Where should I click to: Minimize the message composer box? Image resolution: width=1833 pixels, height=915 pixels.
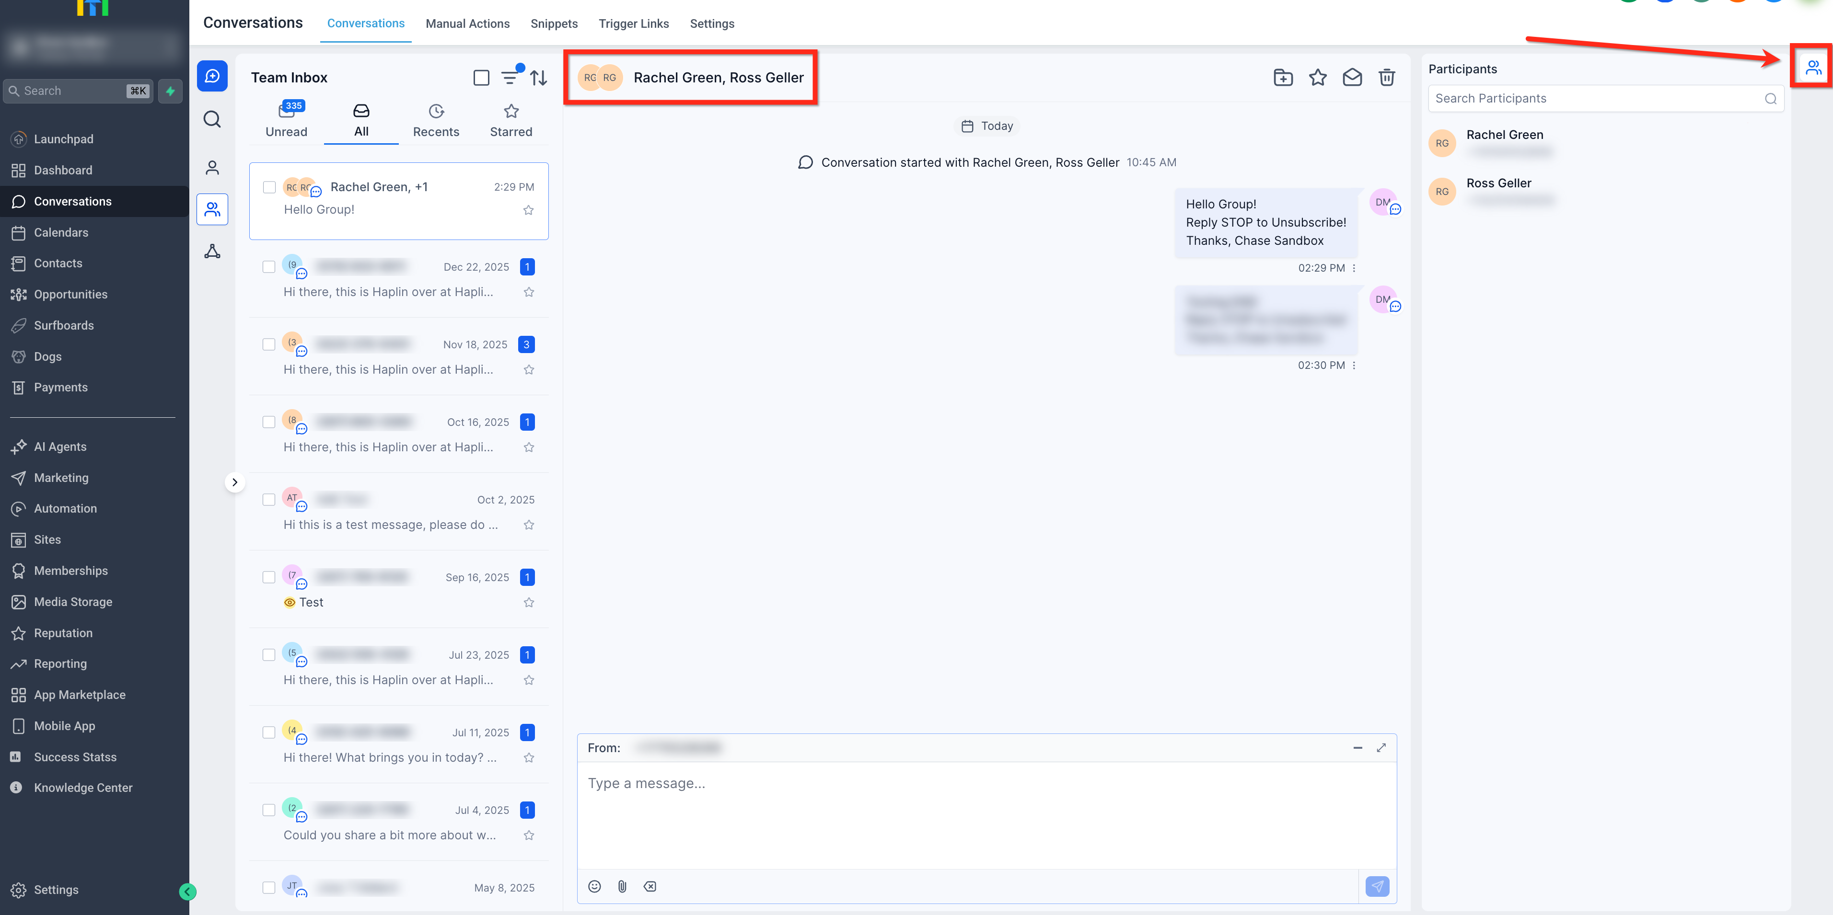(x=1357, y=747)
